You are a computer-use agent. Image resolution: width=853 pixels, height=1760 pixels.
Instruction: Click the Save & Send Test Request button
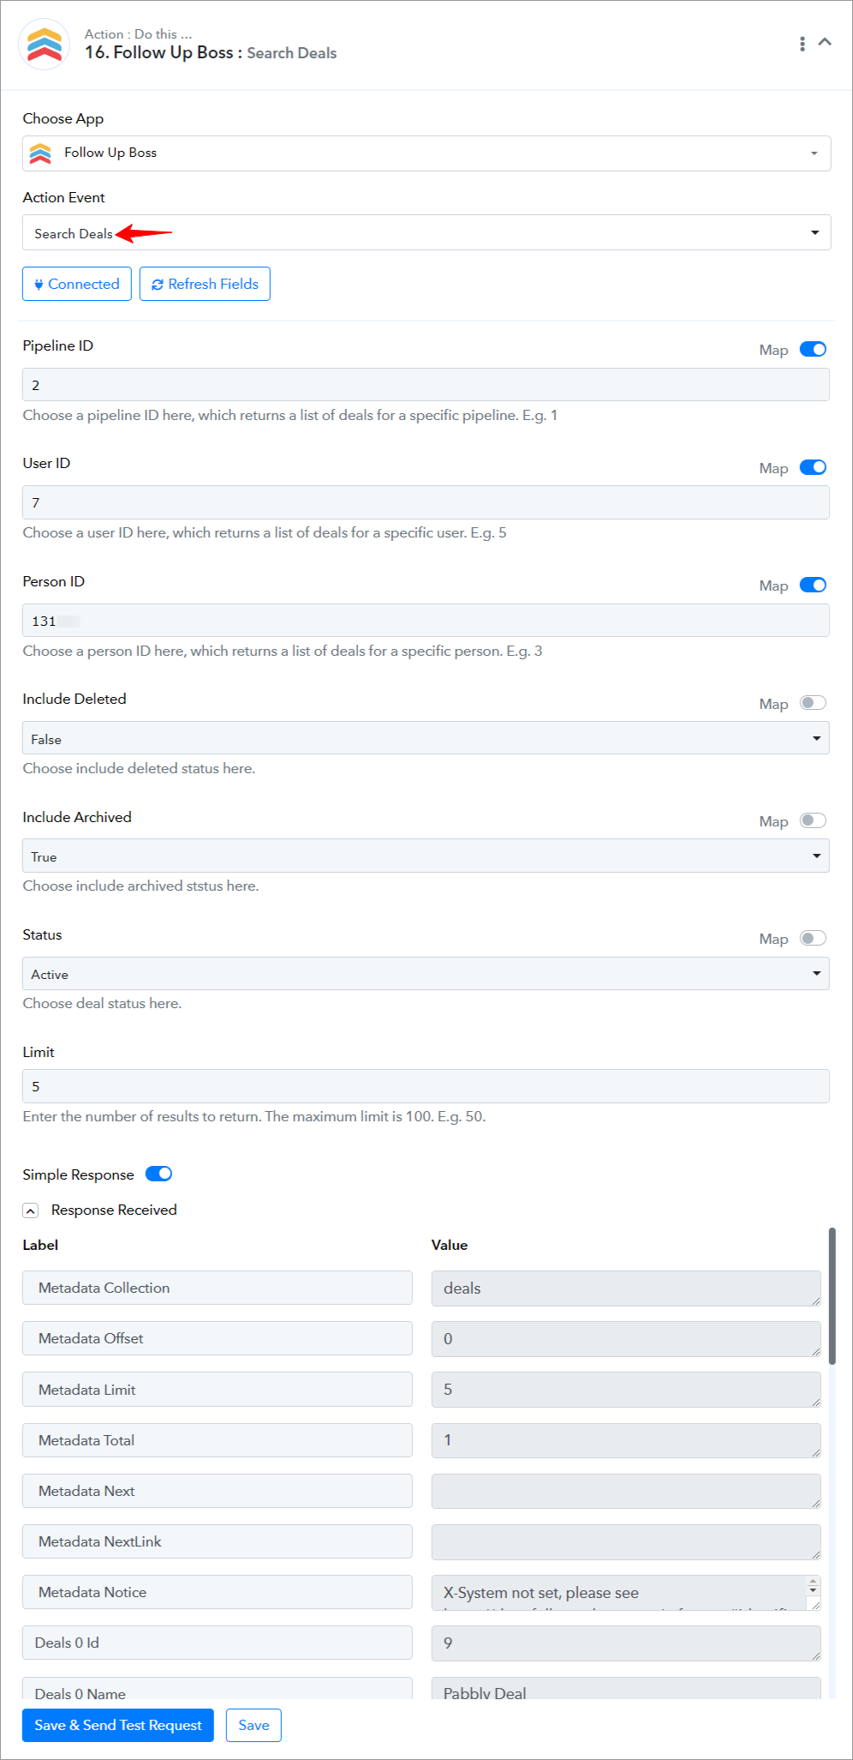coord(118,1725)
